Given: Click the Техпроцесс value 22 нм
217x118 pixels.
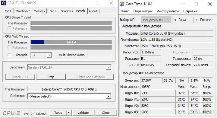Looking at the screenshot, I should pos(203,59).
